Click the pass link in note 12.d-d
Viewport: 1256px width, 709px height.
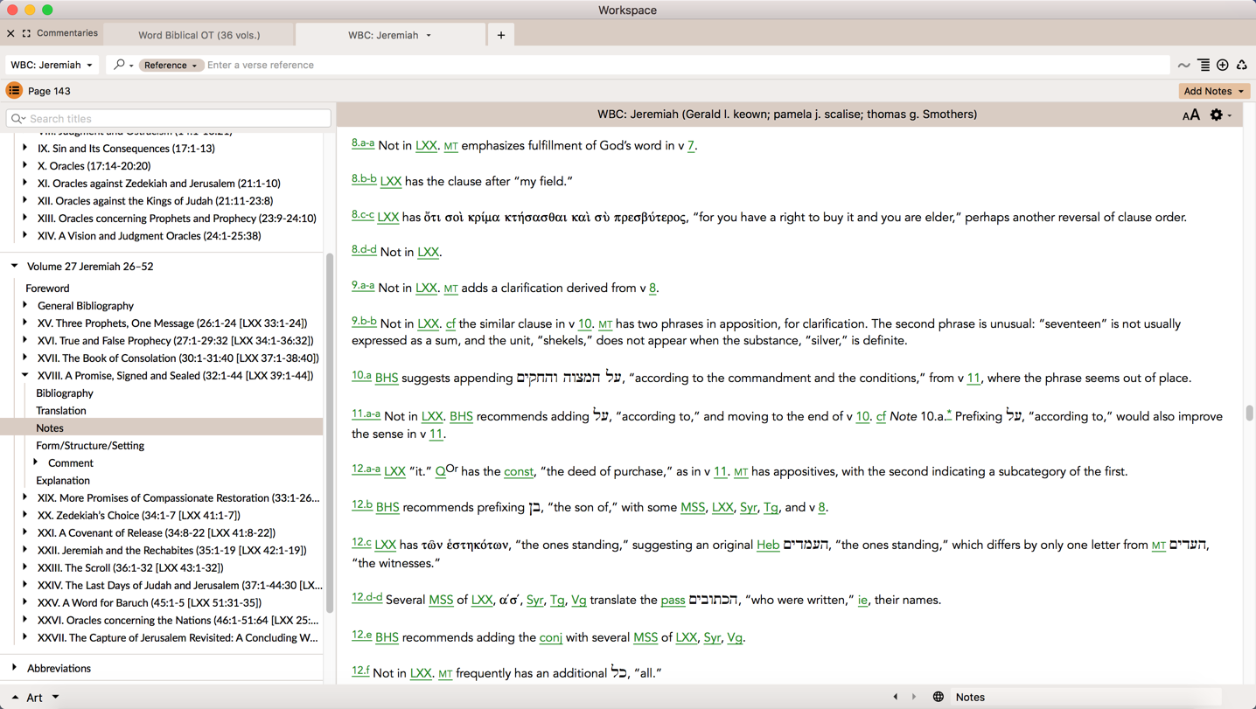pyautogui.click(x=673, y=601)
